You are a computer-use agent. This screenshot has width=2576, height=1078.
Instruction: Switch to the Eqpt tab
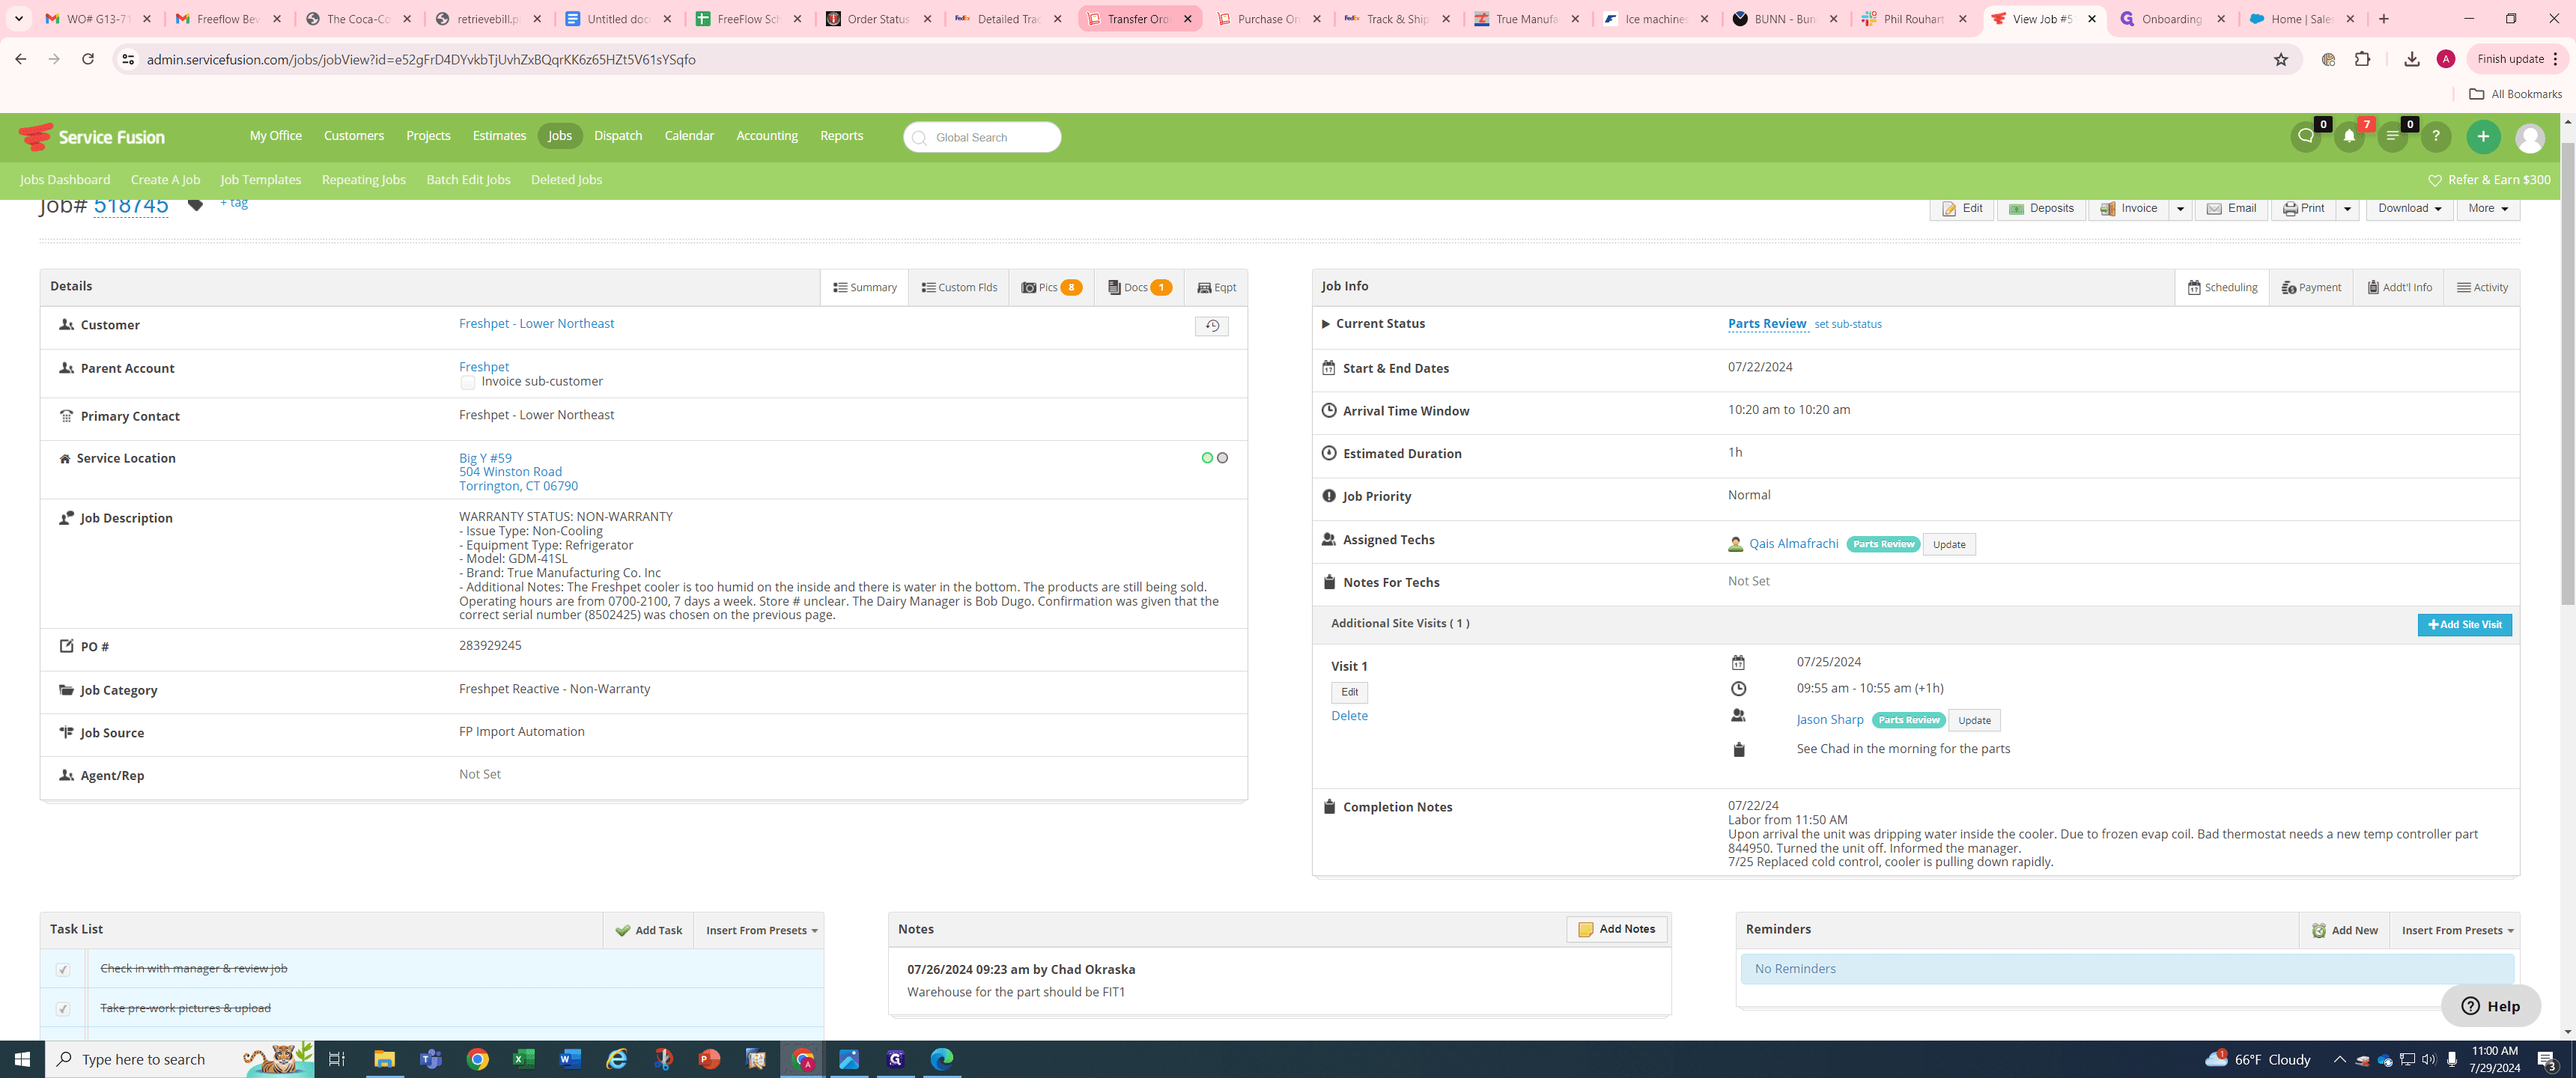click(x=1216, y=288)
